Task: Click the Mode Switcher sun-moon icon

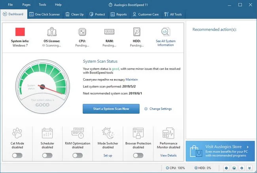Action: point(108,133)
